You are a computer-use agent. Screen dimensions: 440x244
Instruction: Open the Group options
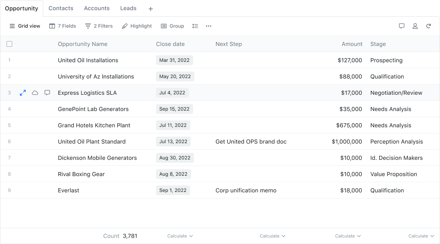[x=172, y=26]
